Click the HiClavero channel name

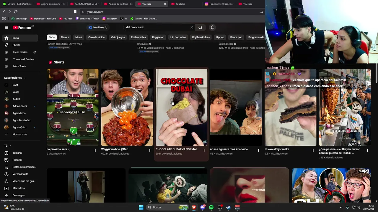pos(142,44)
